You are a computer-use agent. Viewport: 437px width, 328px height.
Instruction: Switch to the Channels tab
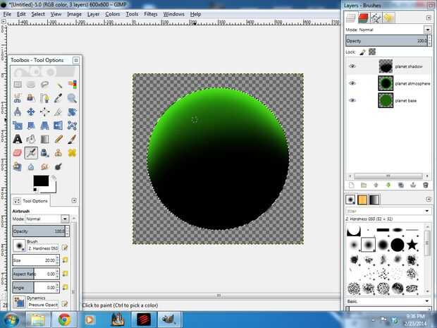point(363,18)
